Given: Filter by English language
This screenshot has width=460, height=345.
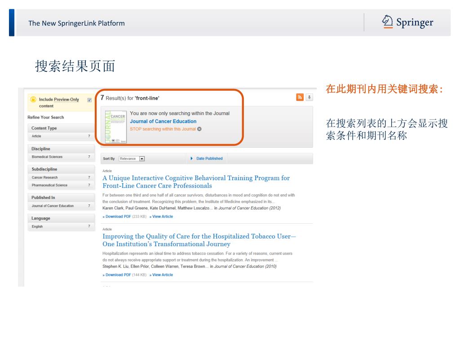Looking at the screenshot, I should pyautogui.click(x=61, y=226).
